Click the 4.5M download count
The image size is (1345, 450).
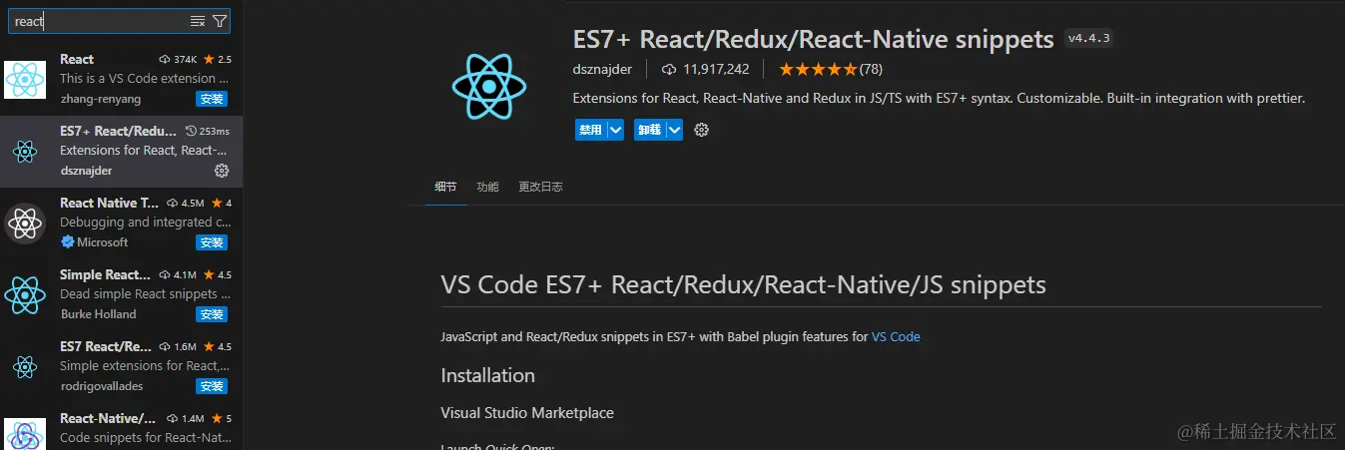pos(185,203)
